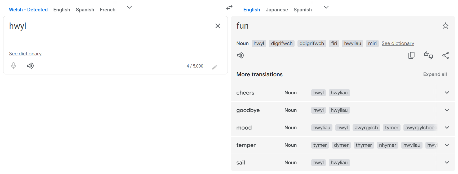Viewport: 458px width, 174px height.
Task: Copy translation using the copy icon
Action: 411,55
